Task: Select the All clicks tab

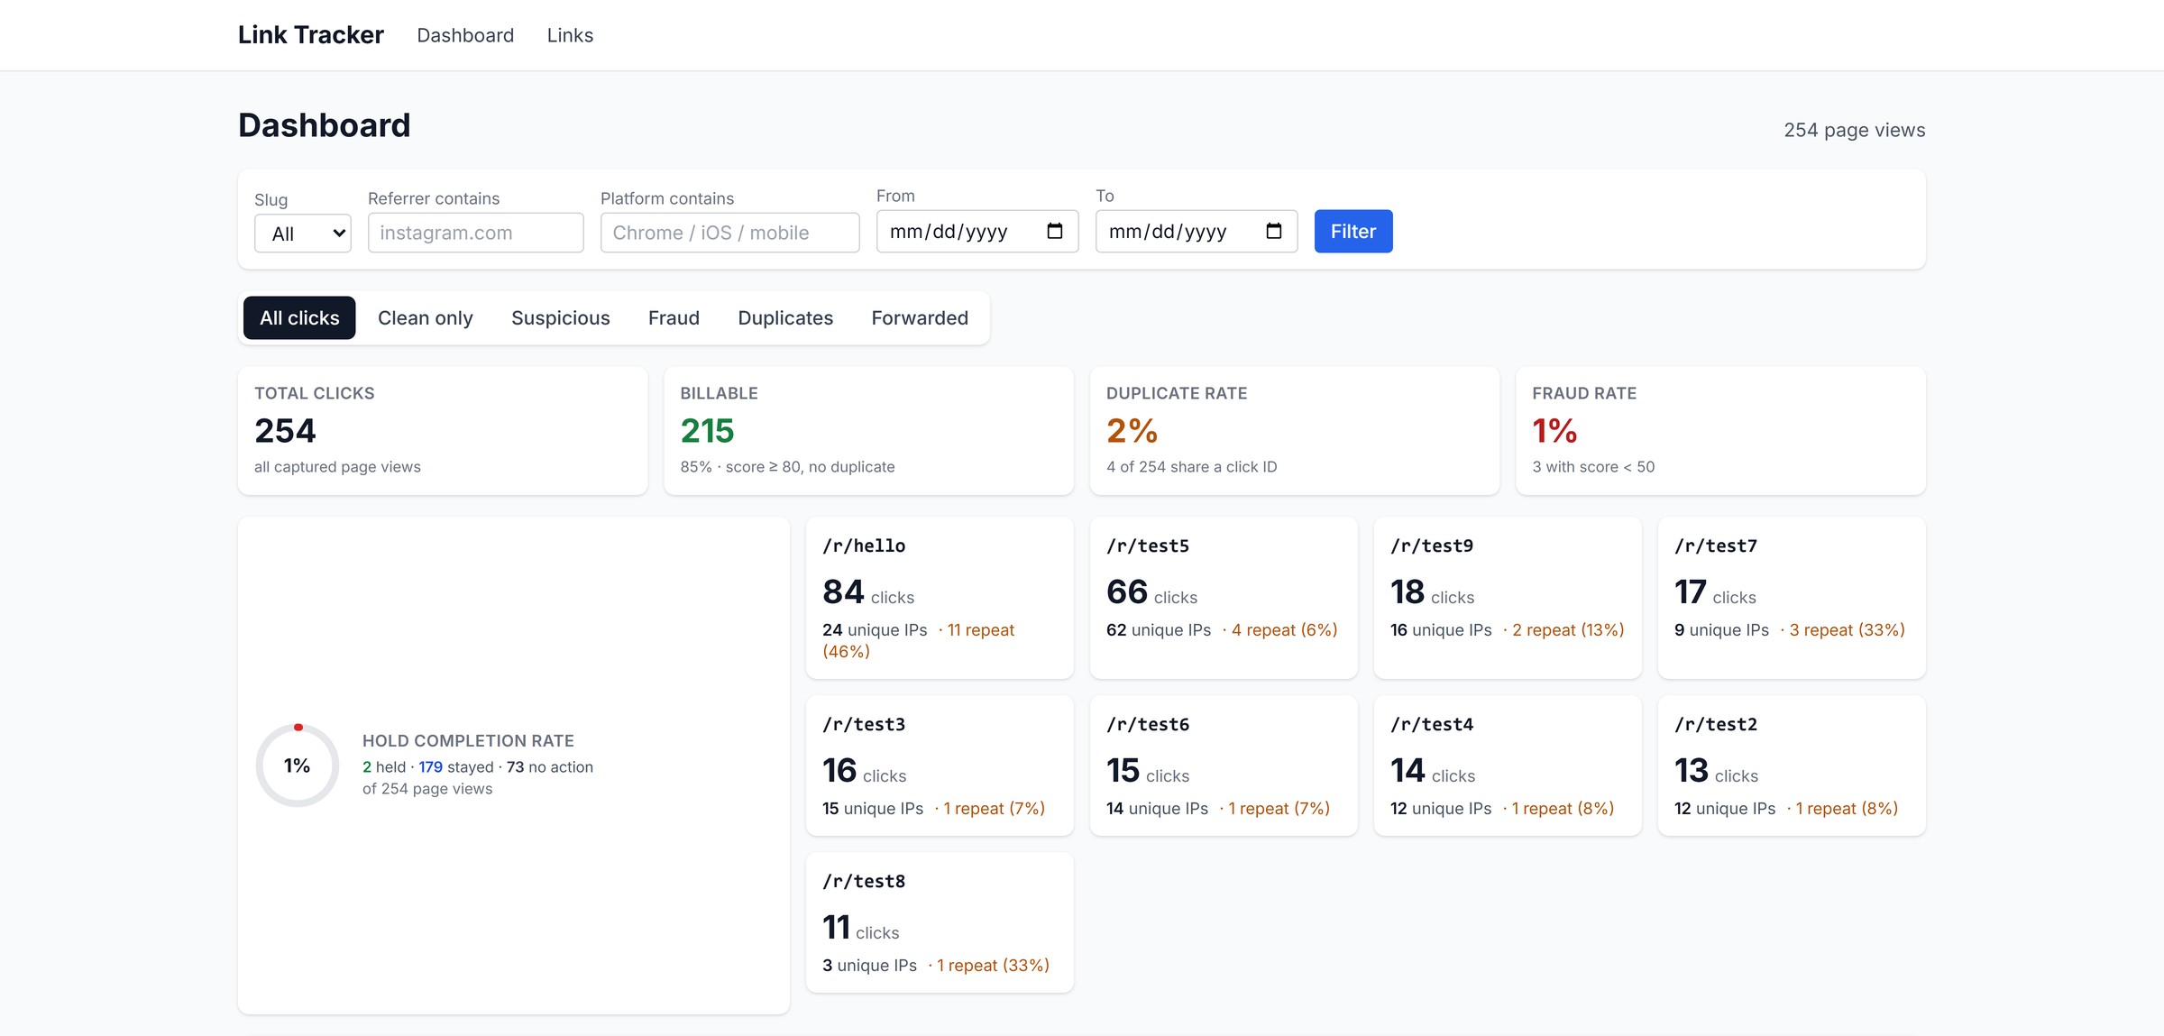Action: click(x=299, y=318)
